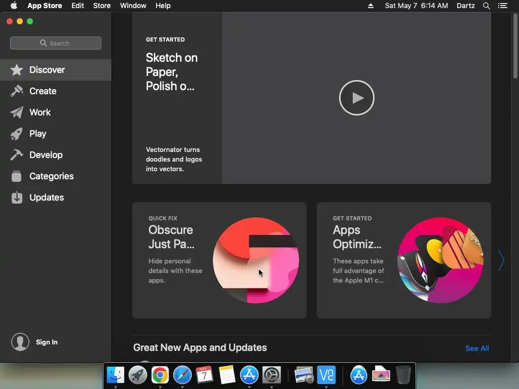Open the Obscure Just Pa... story artwork
Image resolution: width=519 pixels, height=389 pixels.
click(256, 260)
